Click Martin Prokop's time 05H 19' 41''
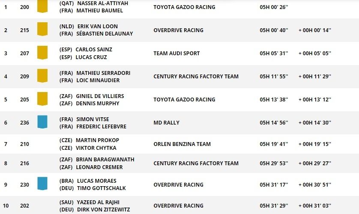 pyautogui.click(x=274, y=144)
